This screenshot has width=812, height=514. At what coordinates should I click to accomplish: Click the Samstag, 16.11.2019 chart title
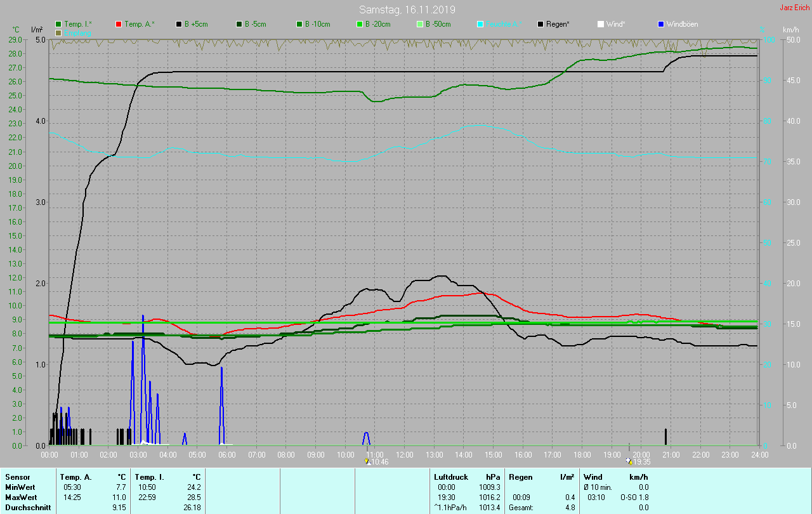[x=407, y=10]
